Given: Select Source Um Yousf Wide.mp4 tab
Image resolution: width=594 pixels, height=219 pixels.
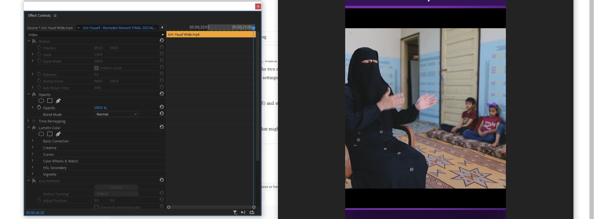Looking at the screenshot, I should tap(50, 28).
